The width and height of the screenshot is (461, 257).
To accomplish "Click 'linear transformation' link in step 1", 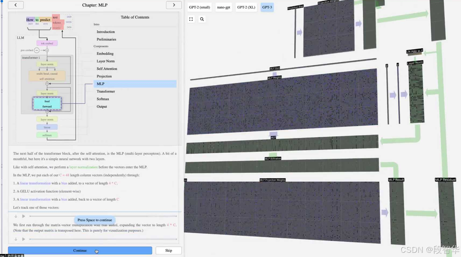I will 35,183.
